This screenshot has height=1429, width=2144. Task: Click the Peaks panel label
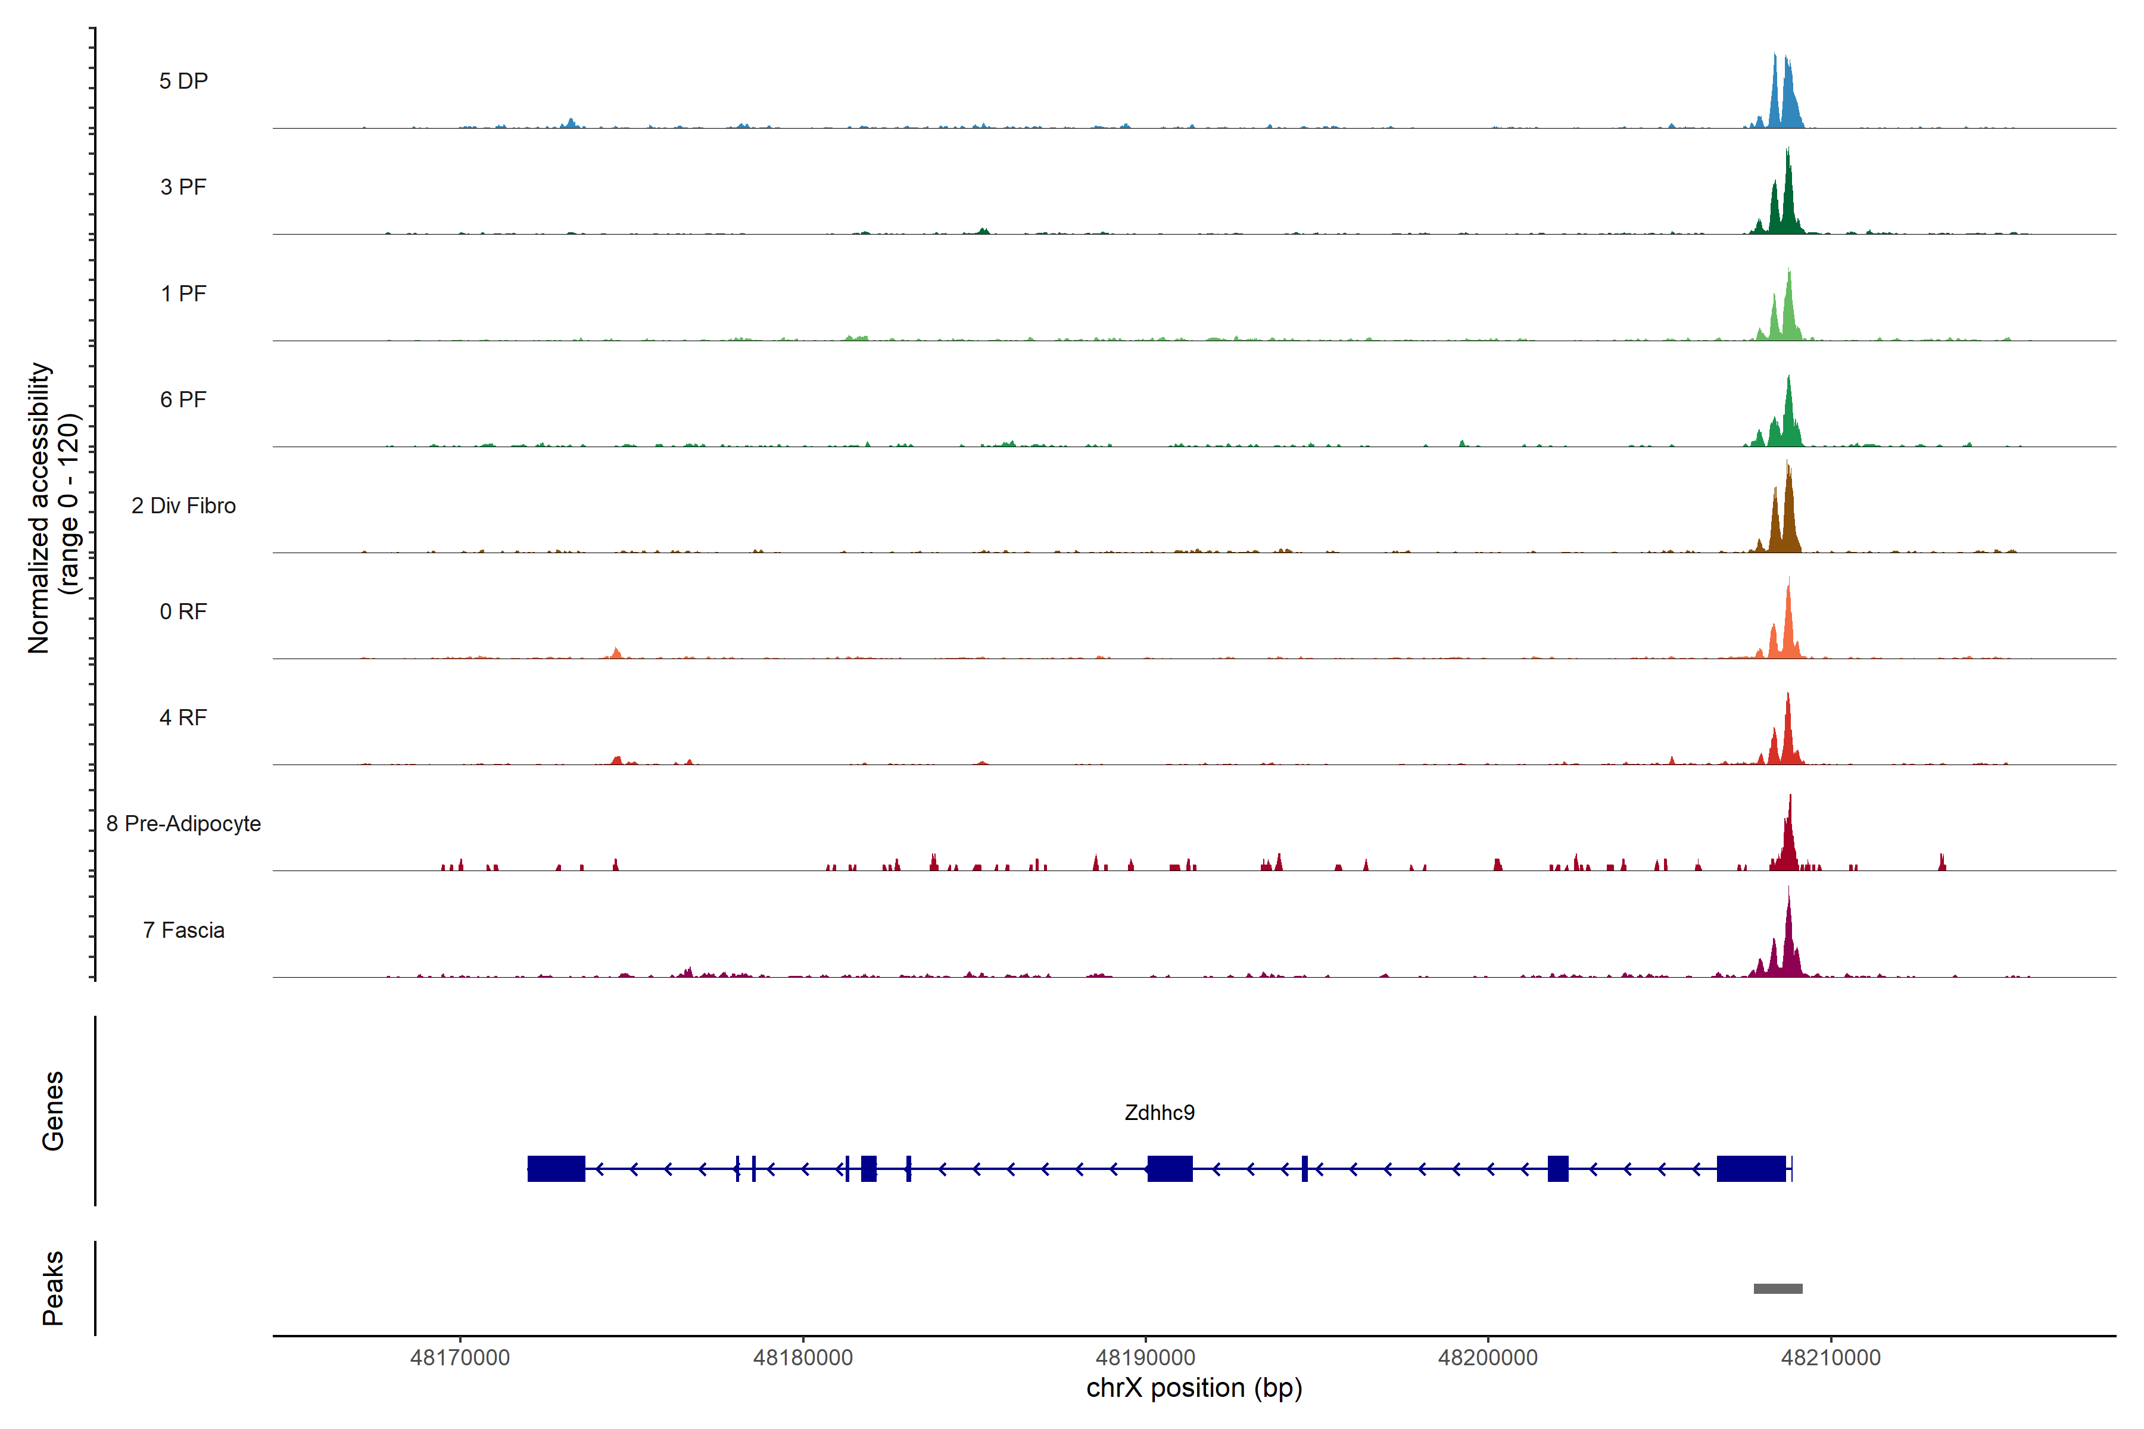point(53,1288)
